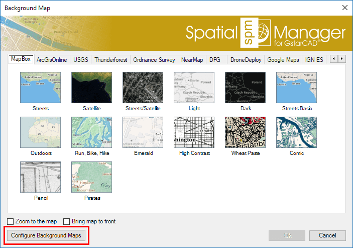Select the Streets map thumbnail
Viewport: 353px width, 248px height.
click(x=40, y=88)
